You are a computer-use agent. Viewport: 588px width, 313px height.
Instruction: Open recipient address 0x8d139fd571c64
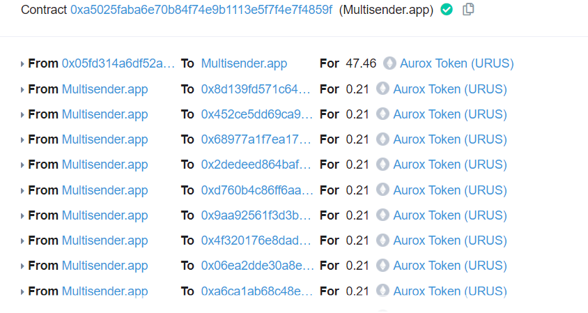pyautogui.click(x=256, y=89)
